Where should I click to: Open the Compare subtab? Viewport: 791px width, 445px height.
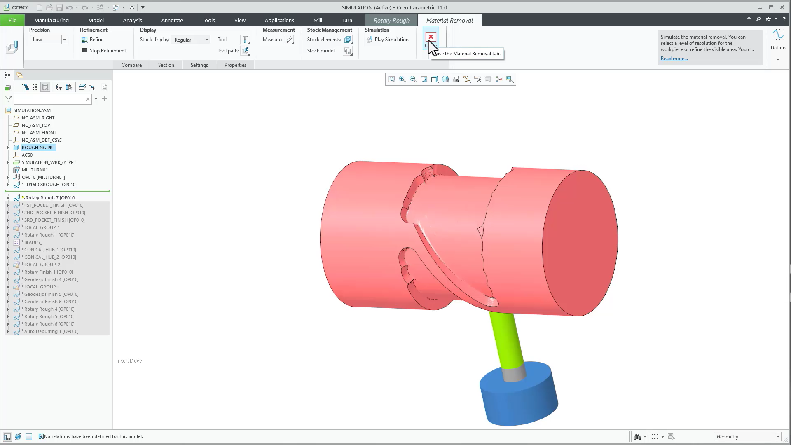(131, 65)
